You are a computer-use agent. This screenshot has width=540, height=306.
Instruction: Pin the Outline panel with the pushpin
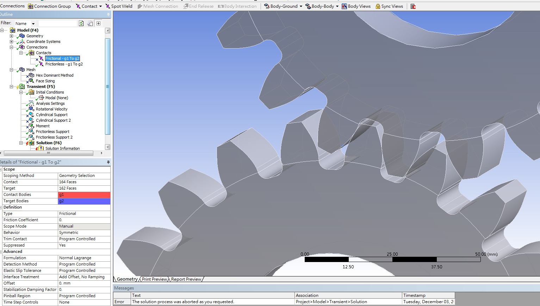click(x=108, y=14)
